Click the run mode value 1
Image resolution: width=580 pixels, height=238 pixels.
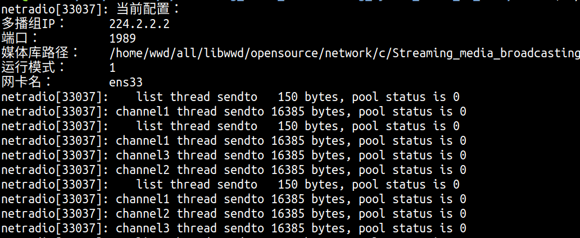click(112, 68)
